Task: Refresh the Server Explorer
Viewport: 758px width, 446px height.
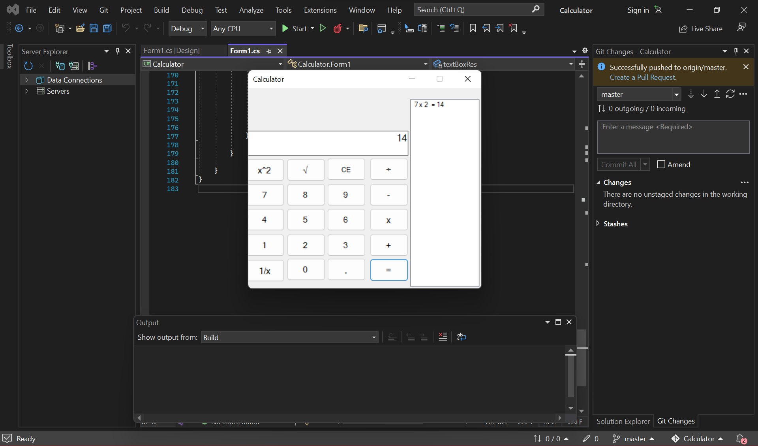Action: (x=28, y=66)
